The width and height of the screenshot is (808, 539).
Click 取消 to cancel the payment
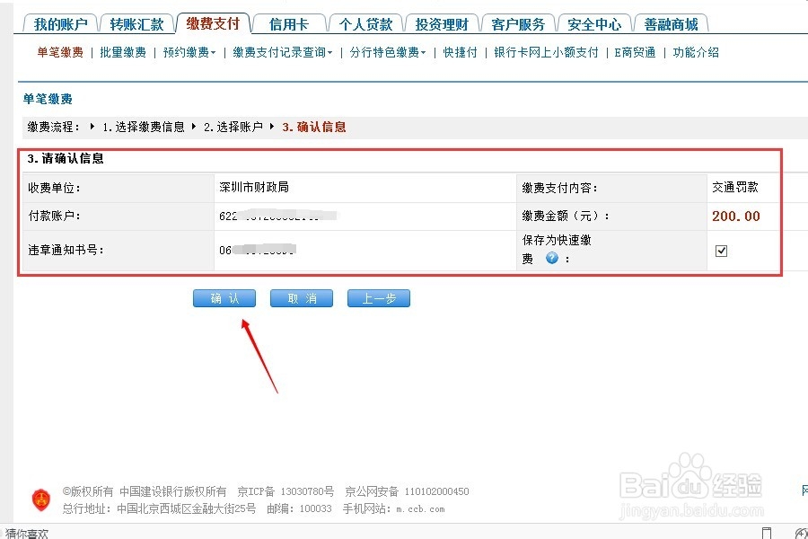click(x=302, y=297)
